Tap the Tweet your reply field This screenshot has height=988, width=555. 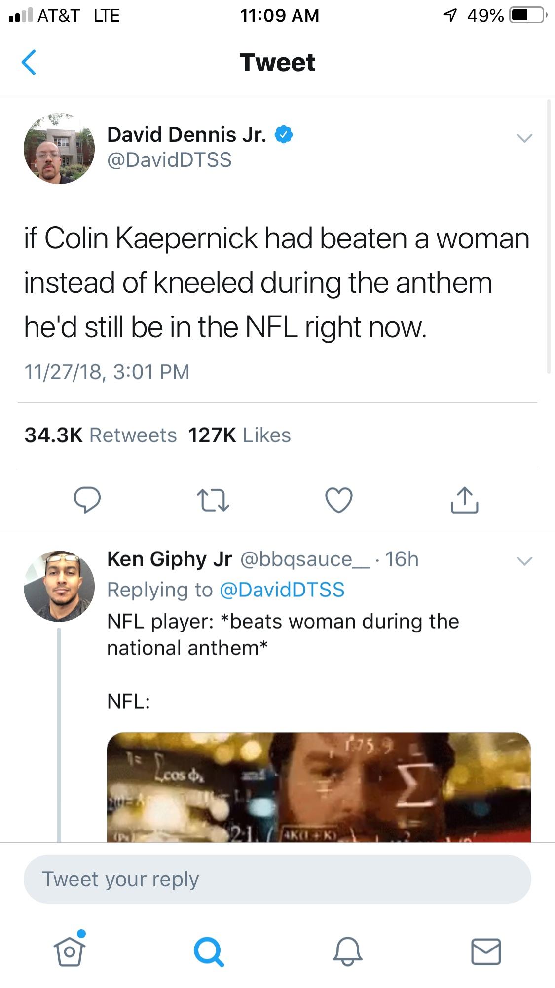(x=277, y=879)
